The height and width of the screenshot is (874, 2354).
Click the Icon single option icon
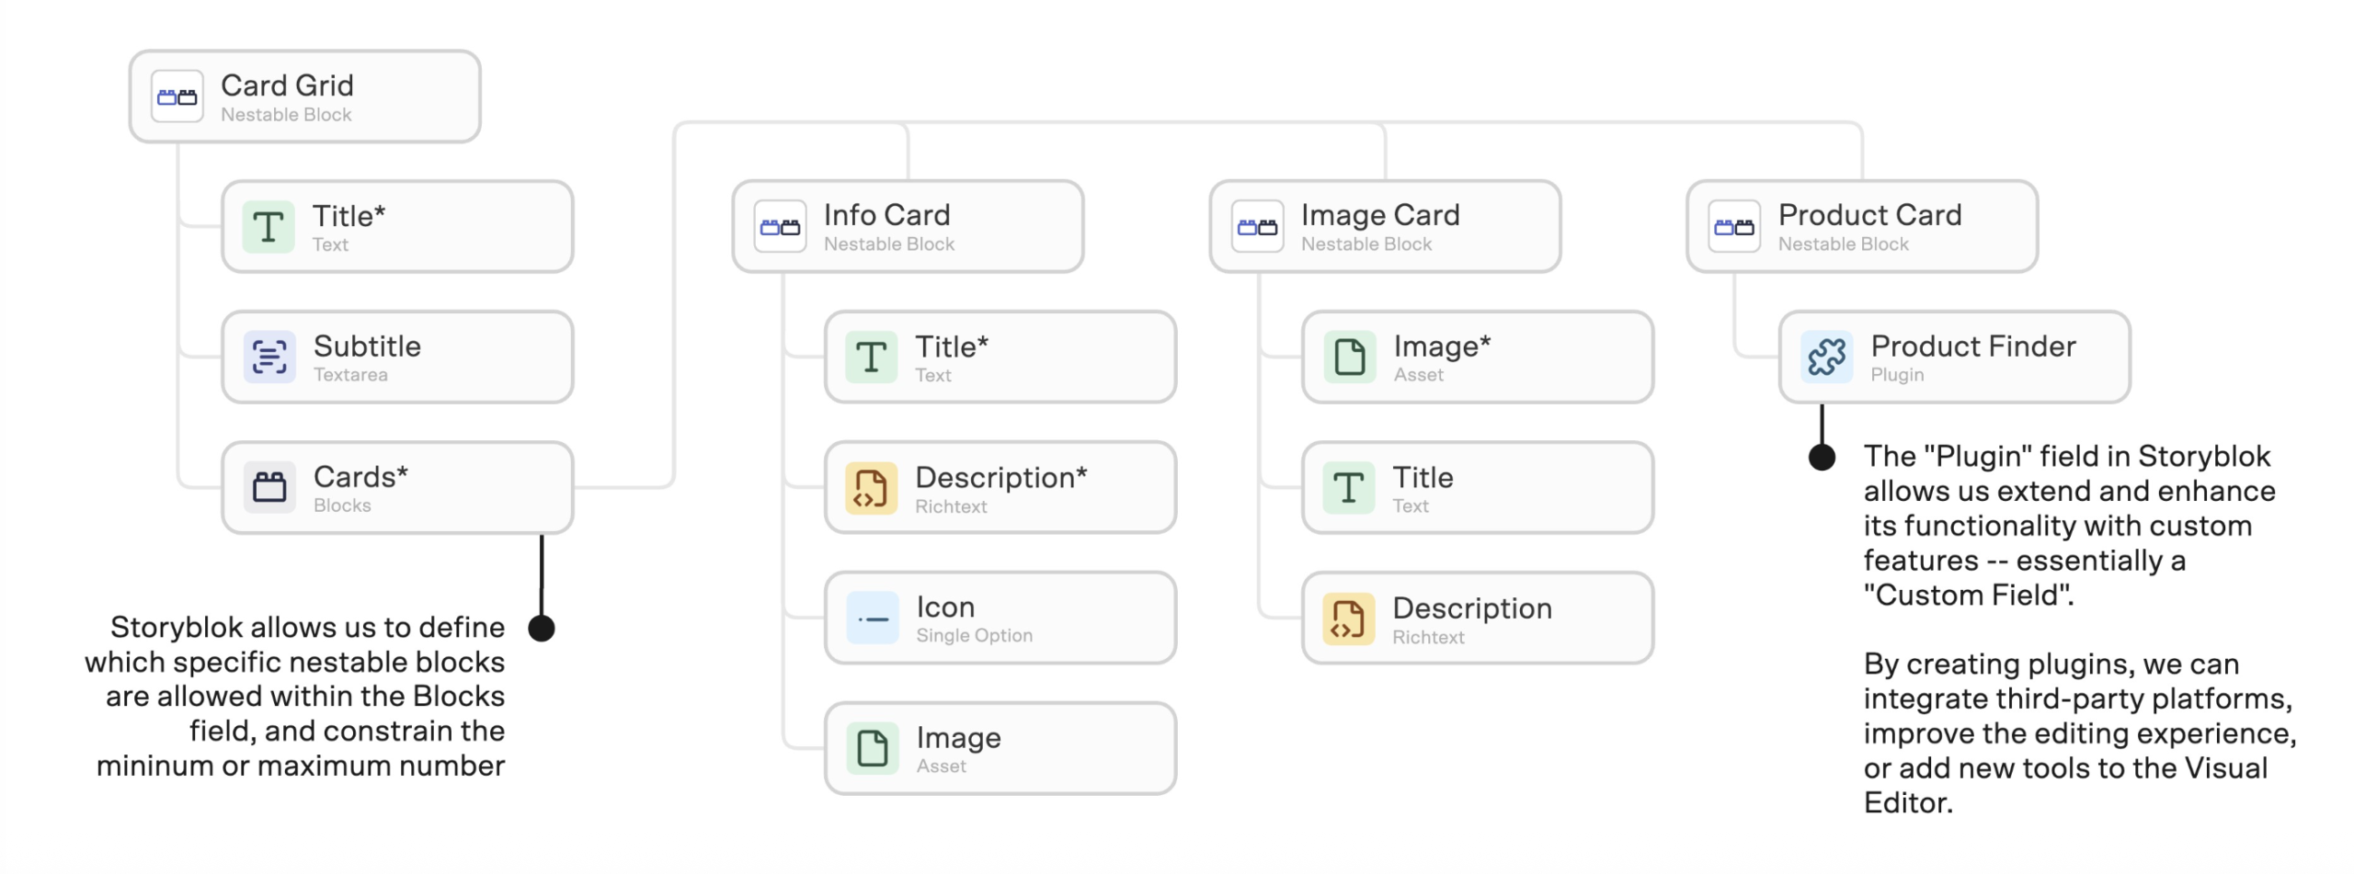tap(872, 618)
